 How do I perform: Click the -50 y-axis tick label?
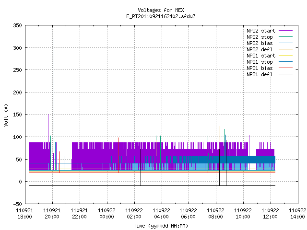click(17, 204)
